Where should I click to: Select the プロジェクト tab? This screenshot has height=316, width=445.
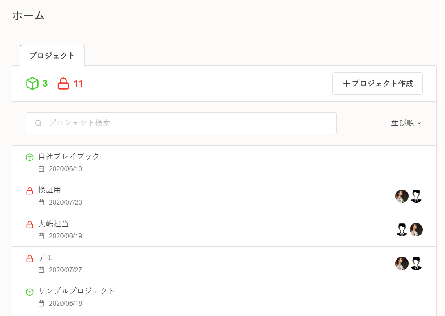tap(52, 56)
